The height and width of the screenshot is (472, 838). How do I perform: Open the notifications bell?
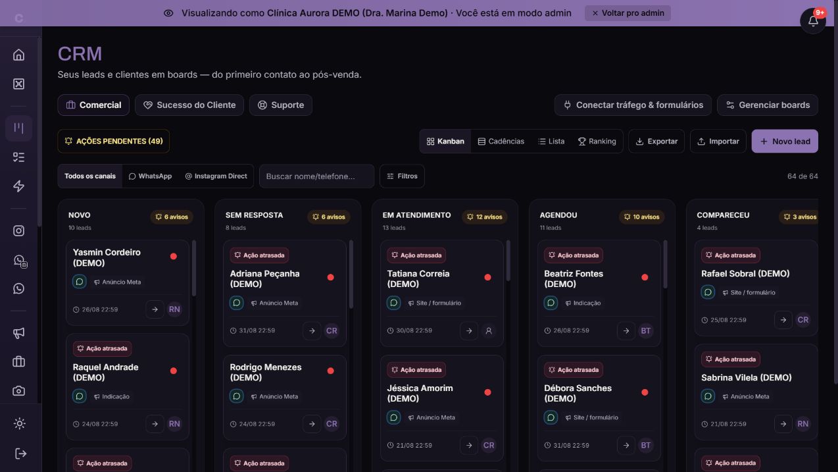point(813,20)
